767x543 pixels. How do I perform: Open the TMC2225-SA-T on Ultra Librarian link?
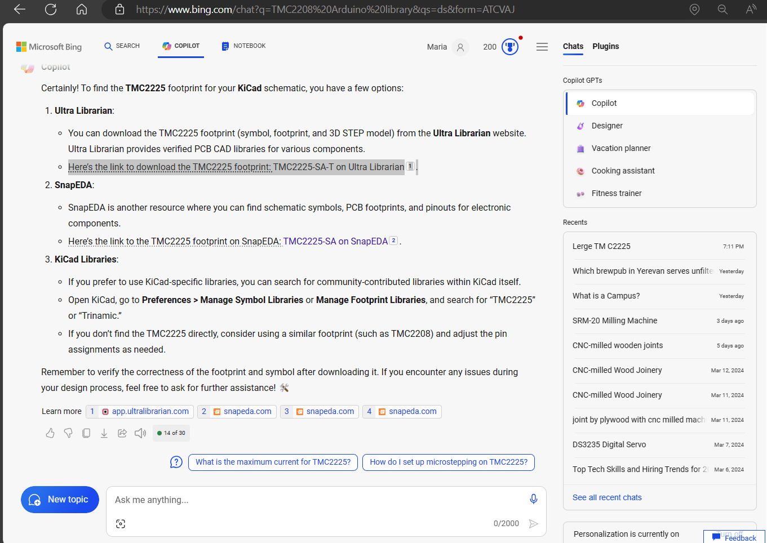339,167
